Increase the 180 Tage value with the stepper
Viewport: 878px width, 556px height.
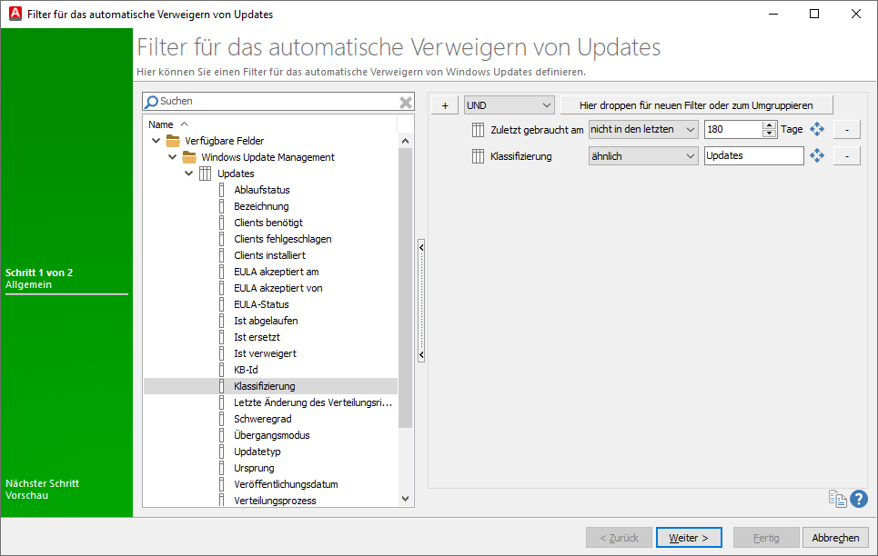click(767, 124)
